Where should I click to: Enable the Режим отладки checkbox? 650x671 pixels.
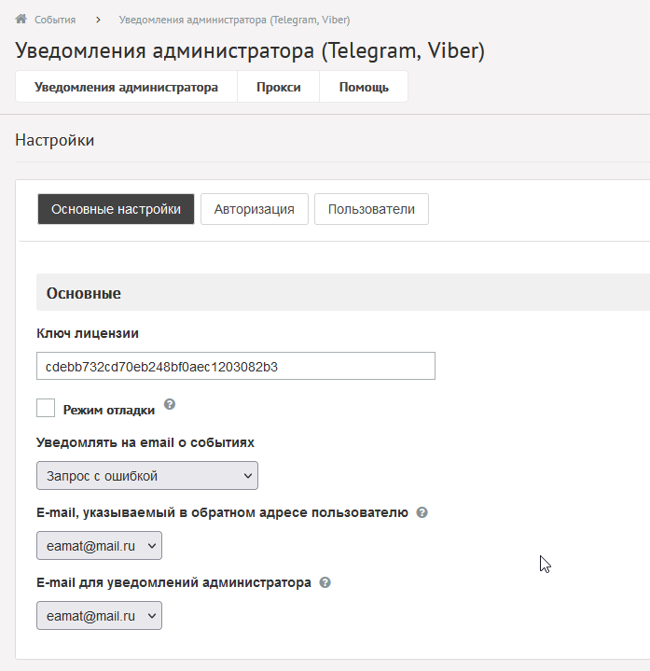46,408
